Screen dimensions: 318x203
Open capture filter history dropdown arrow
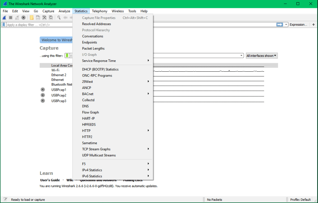[x=241, y=56]
